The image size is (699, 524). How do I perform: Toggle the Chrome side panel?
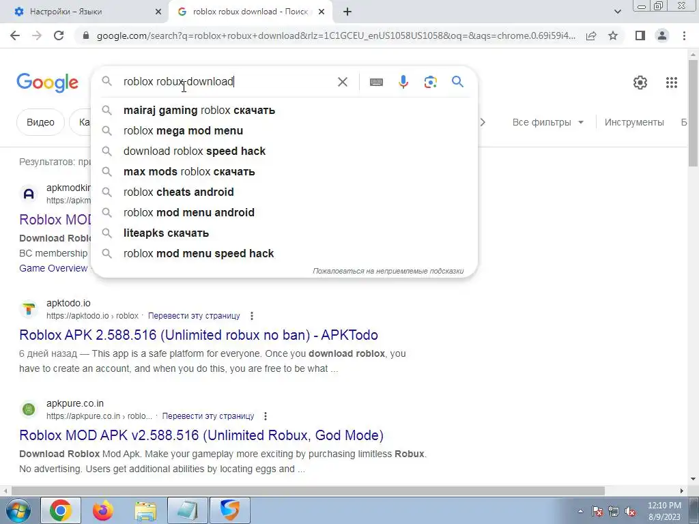click(640, 35)
